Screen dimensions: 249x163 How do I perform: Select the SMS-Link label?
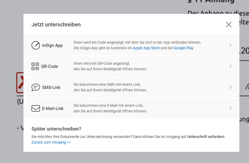[x=51, y=87]
